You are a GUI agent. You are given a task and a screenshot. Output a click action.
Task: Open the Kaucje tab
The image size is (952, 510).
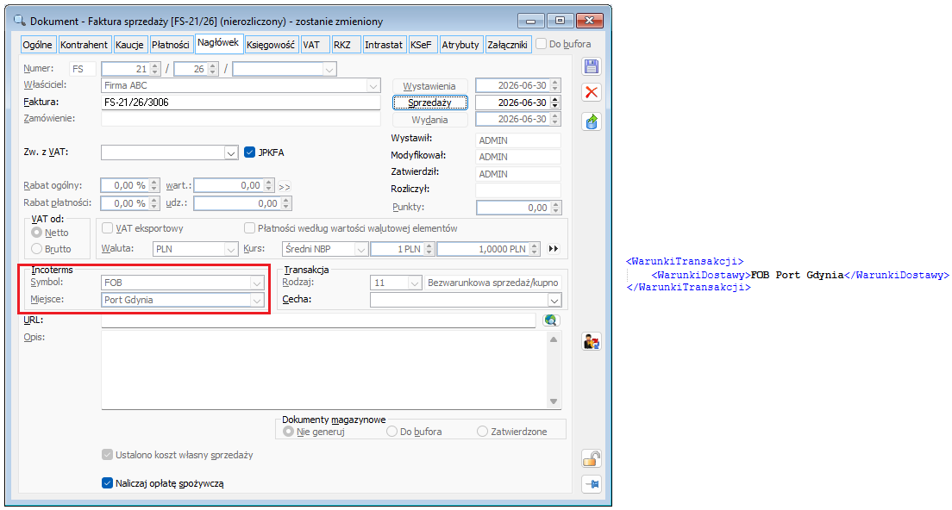pyautogui.click(x=129, y=44)
